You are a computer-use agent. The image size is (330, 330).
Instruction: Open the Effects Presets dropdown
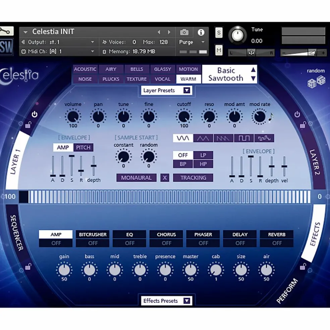coord(166,301)
